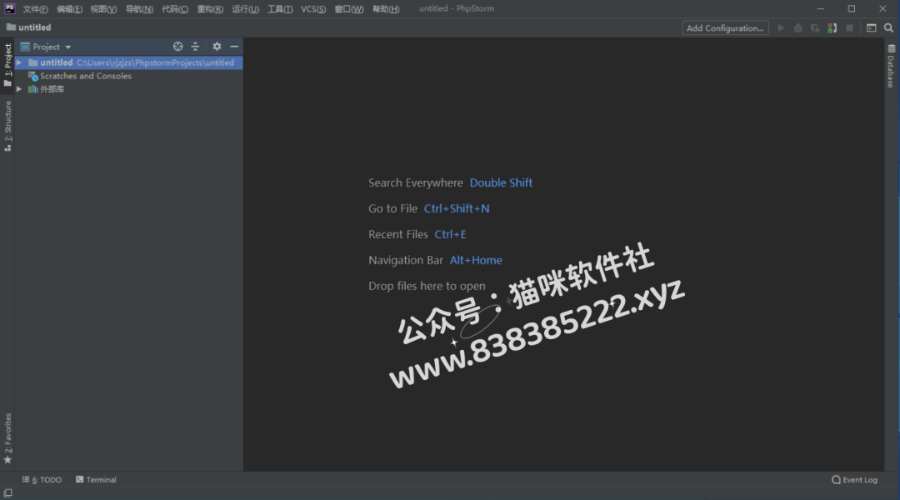Open the 窗口(W) menu

click(x=349, y=8)
